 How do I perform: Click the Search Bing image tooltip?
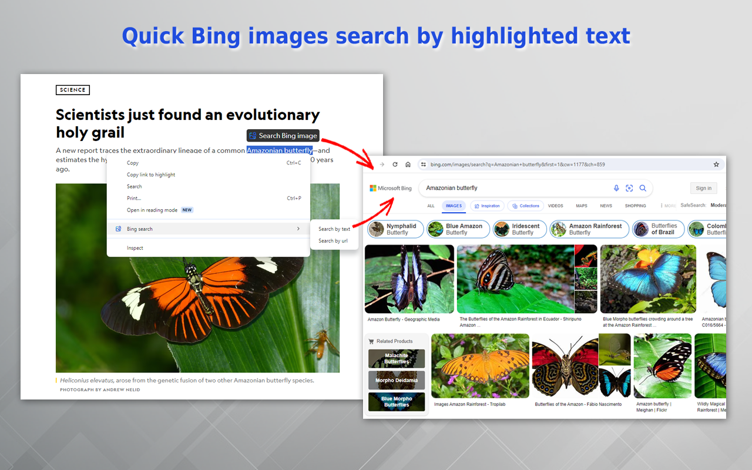click(283, 136)
